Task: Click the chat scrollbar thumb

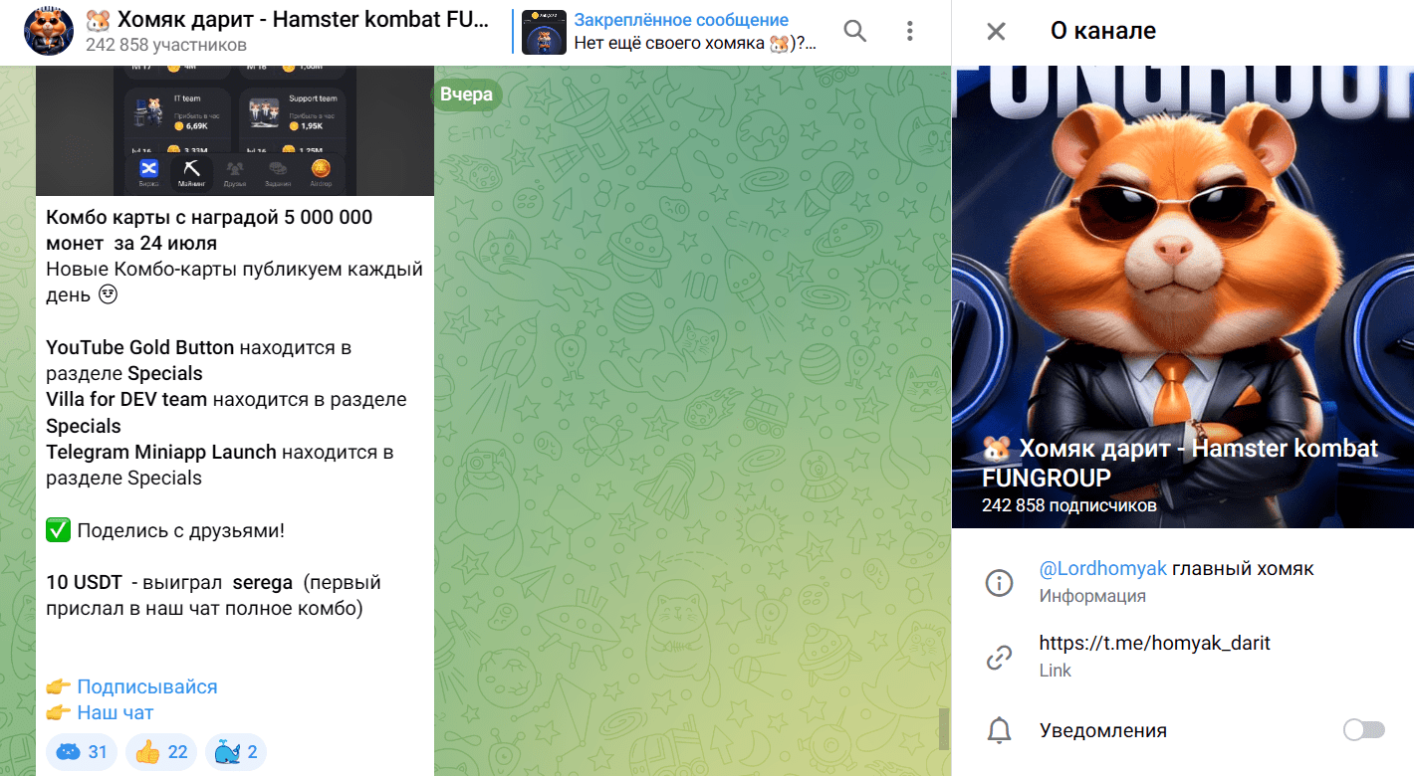Action: pyautogui.click(x=943, y=728)
